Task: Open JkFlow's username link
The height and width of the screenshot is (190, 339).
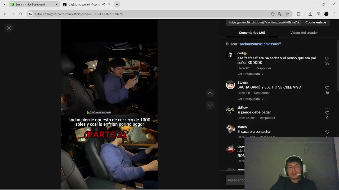Action: pos(242,108)
